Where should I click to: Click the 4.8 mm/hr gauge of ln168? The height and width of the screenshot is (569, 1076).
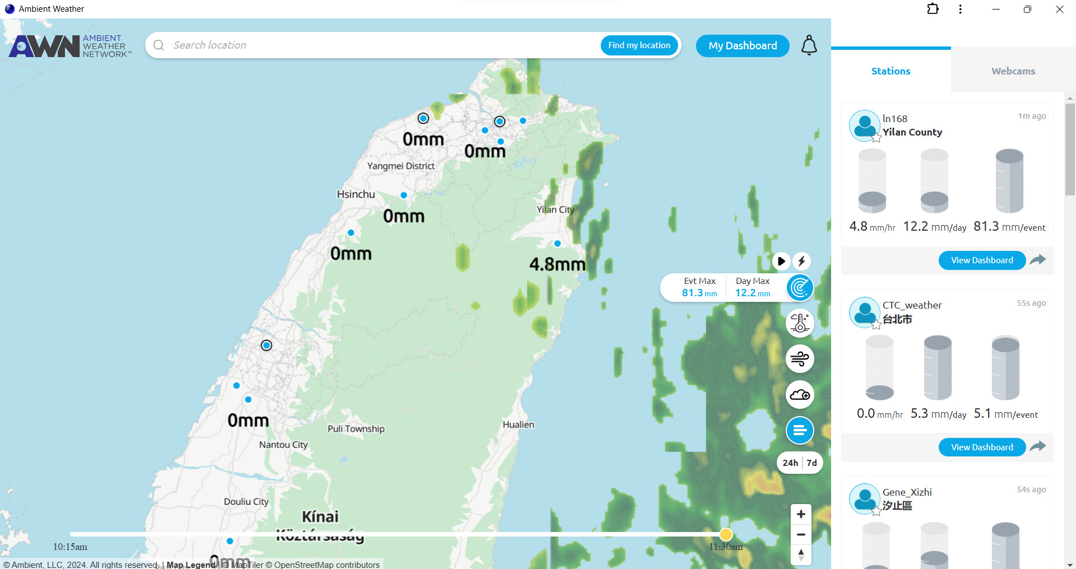873,180
